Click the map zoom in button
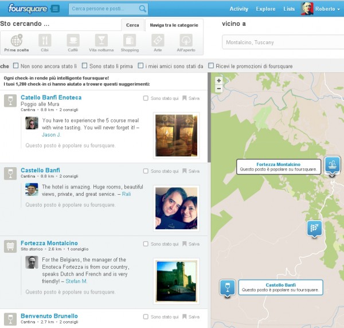The height and width of the screenshot is (328, 344). click(219, 80)
